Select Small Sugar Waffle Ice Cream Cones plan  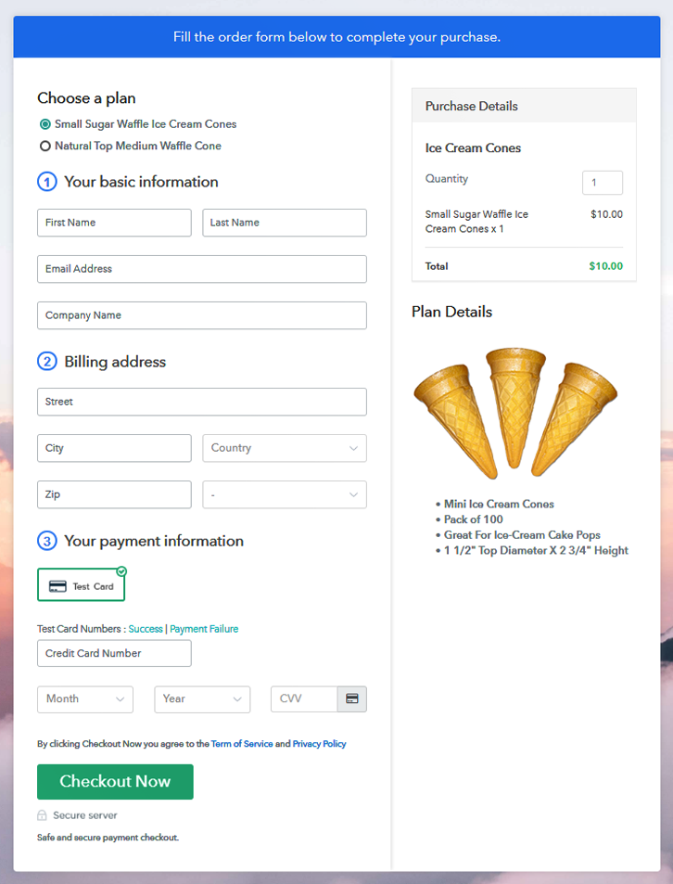click(x=44, y=124)
